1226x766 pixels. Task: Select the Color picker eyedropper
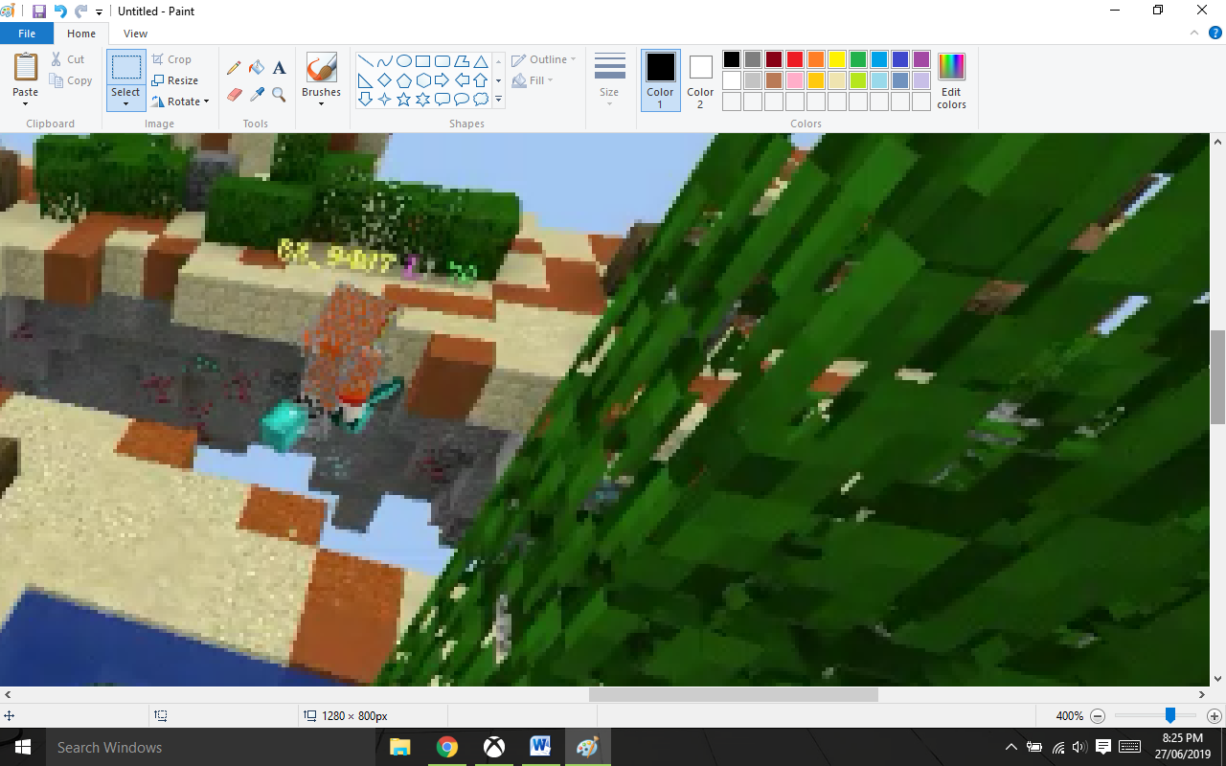[257, 94]
